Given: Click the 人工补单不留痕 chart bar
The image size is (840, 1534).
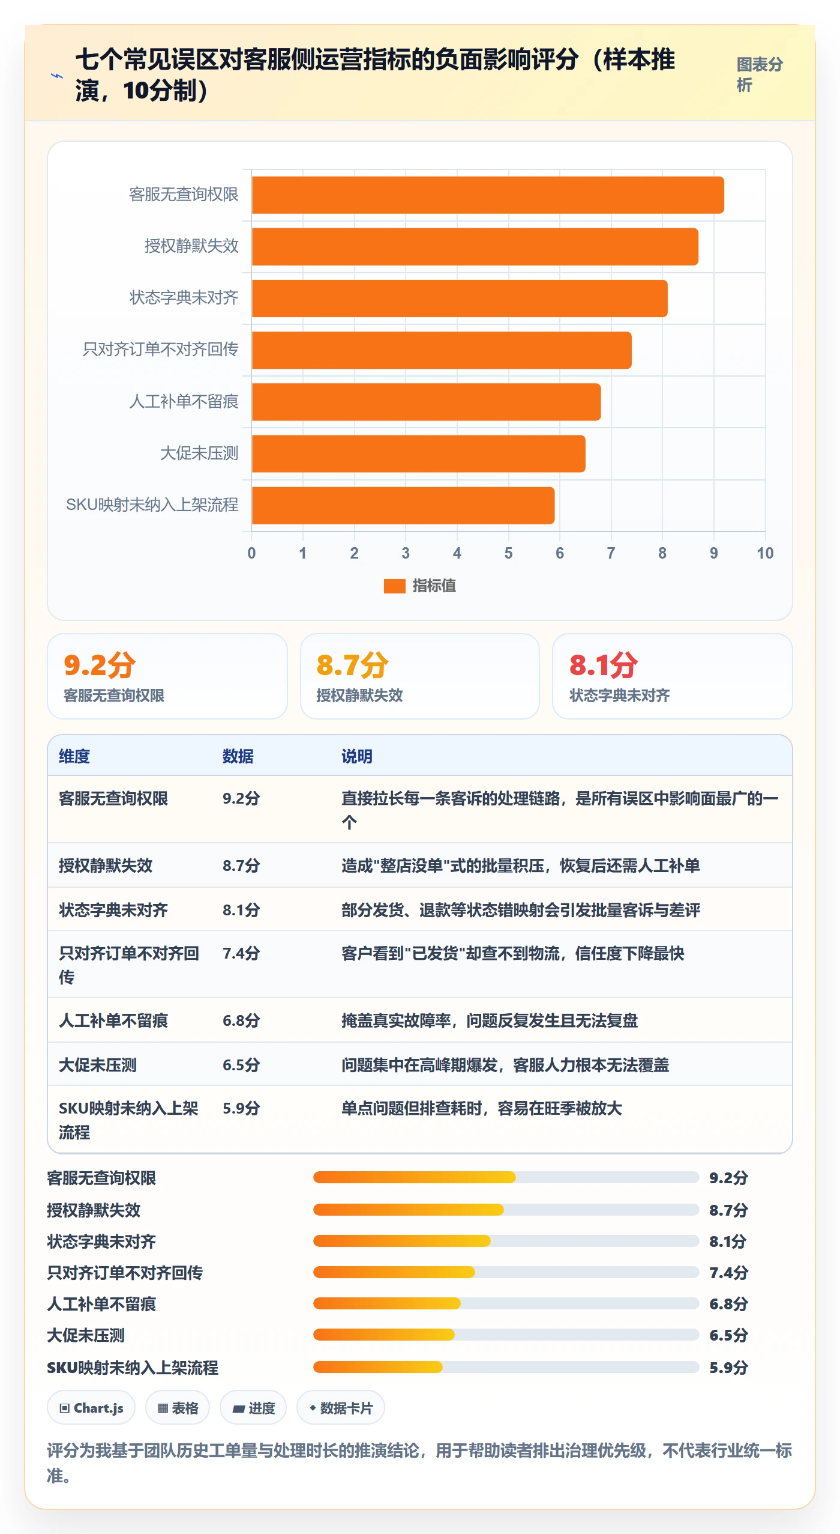Looking at the screenshot, I should [426, 402].
